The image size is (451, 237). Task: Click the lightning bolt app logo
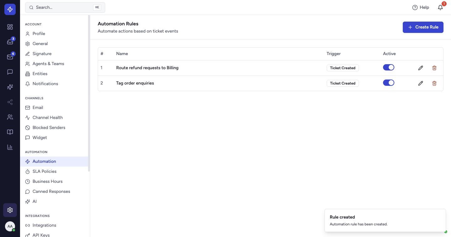pyautogui.click(x=10, y=9)
